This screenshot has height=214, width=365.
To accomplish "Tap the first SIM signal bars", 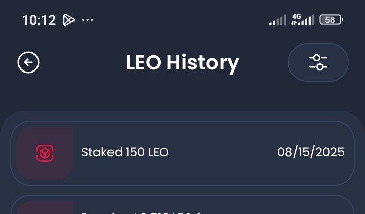I will point(277,20).
